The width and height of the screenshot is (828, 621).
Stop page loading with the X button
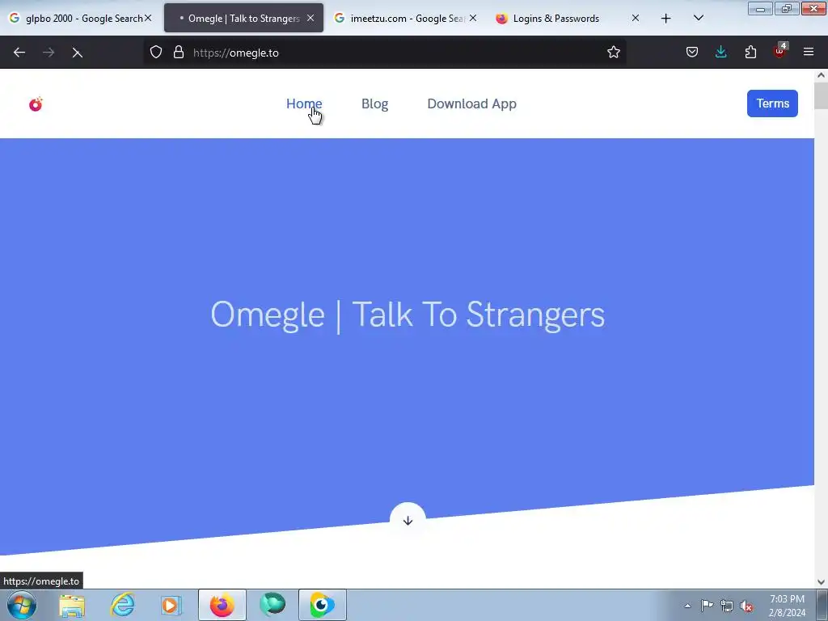77,53
